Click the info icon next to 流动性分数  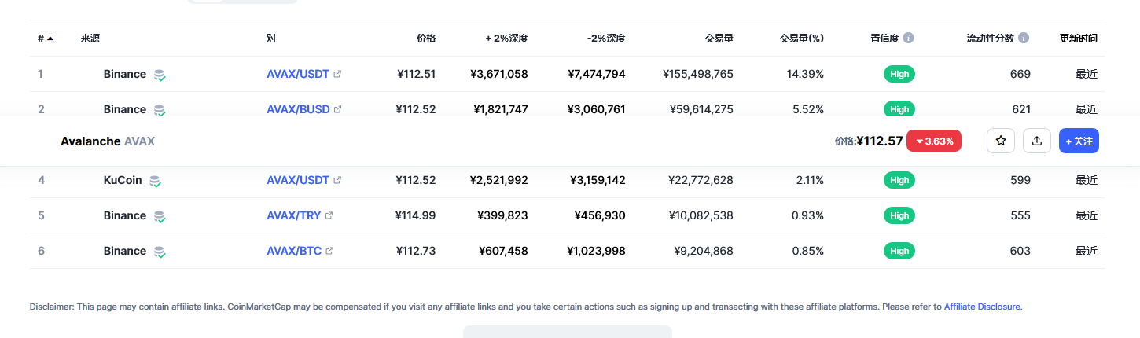coord(1023,38)
